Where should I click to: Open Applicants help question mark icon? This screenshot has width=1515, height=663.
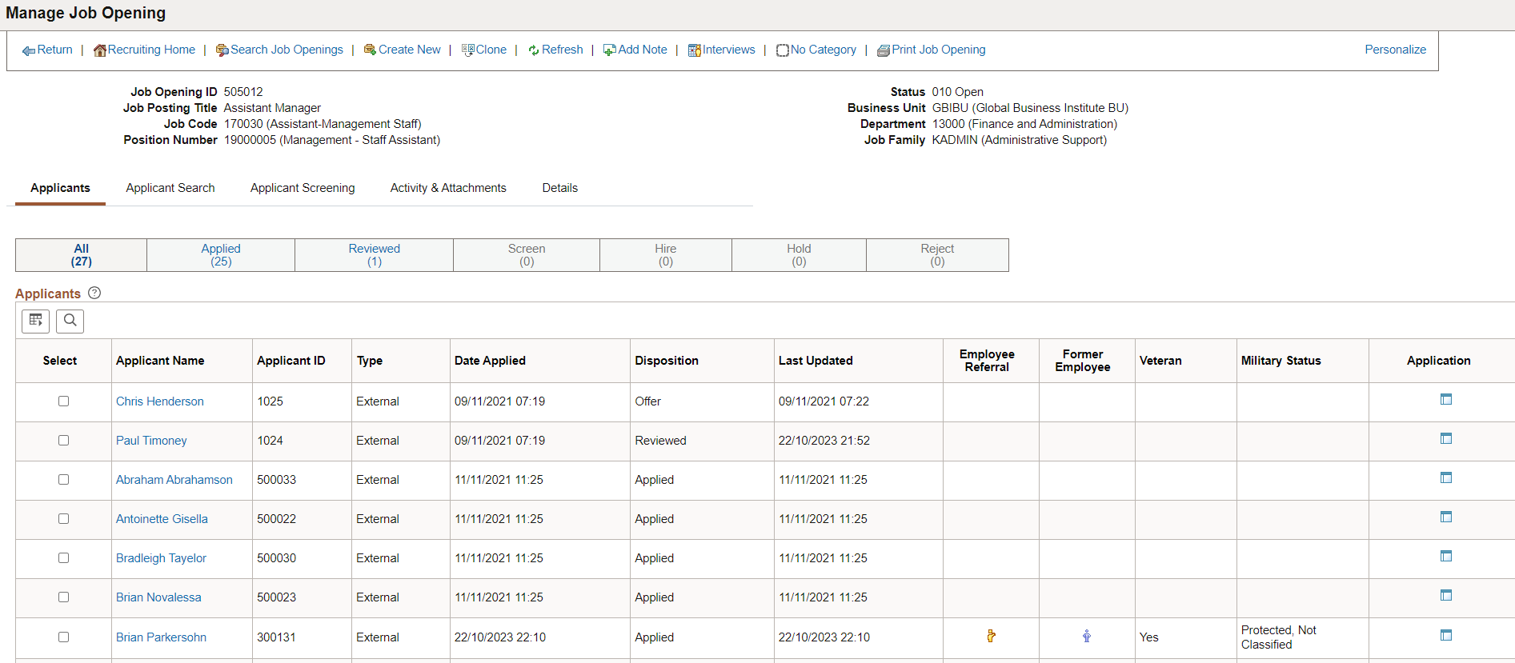(x=94, y=293)
